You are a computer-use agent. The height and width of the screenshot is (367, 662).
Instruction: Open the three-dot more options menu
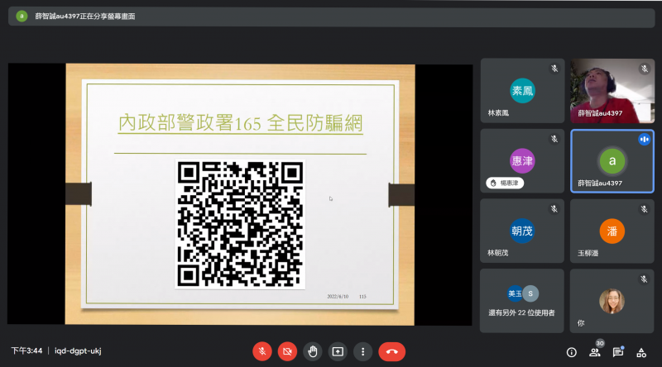[362, 351]
